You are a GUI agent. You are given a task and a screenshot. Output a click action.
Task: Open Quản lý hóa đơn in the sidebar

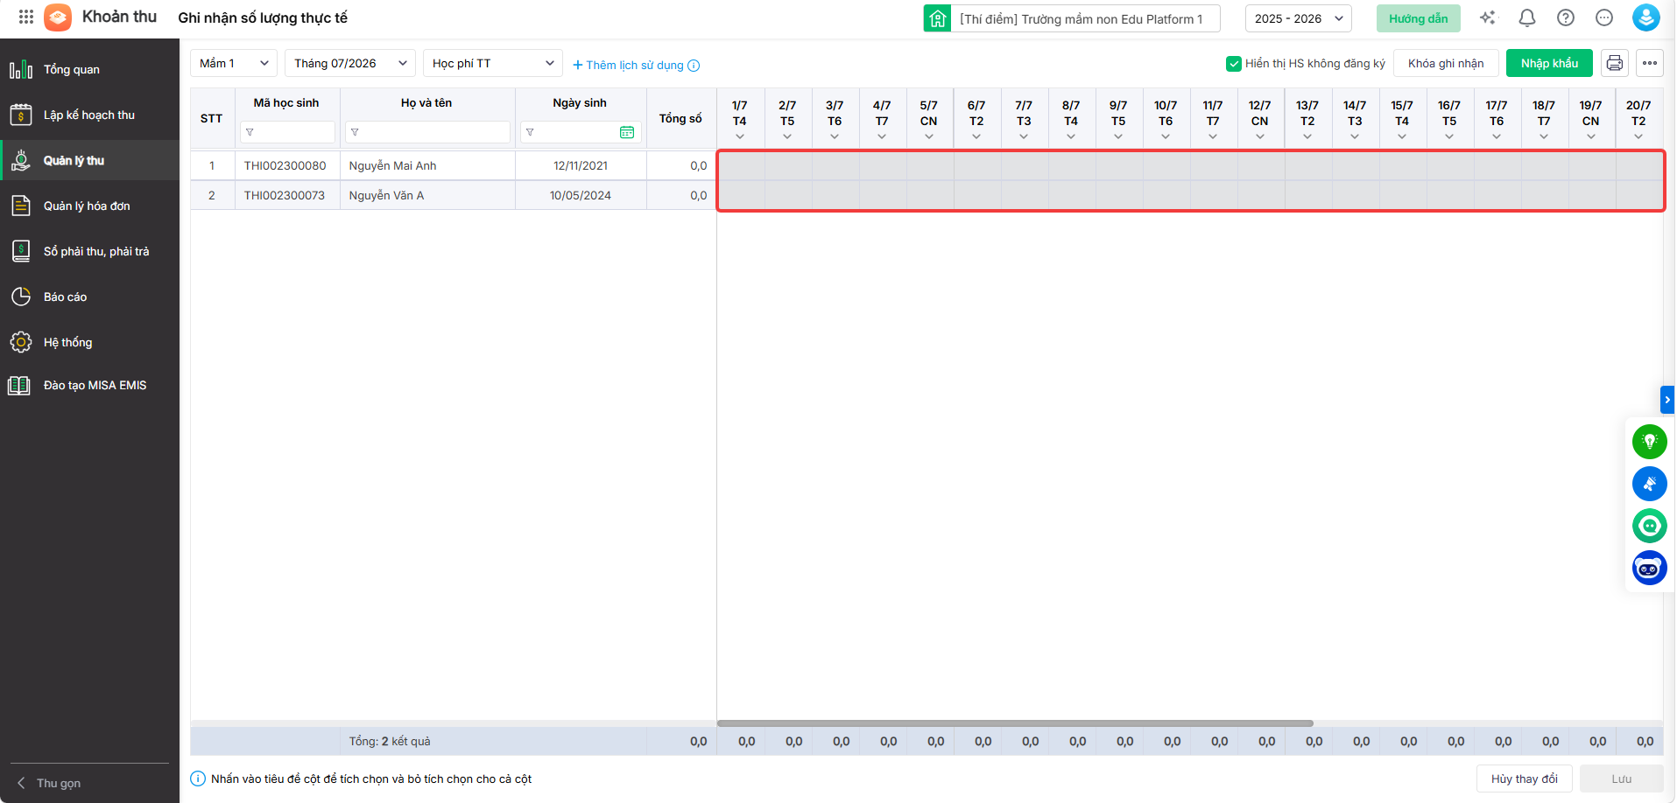pyautogui.click(x=89, y=206)
